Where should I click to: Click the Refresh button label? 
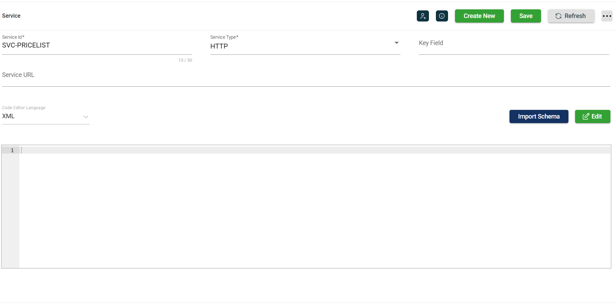[x=575, y=16]
